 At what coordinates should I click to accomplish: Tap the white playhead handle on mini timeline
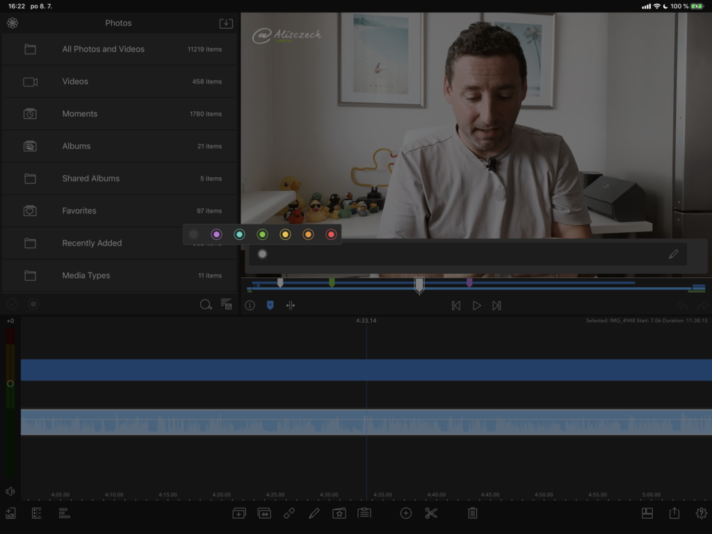pyautogui.click(x=419, y=286)
